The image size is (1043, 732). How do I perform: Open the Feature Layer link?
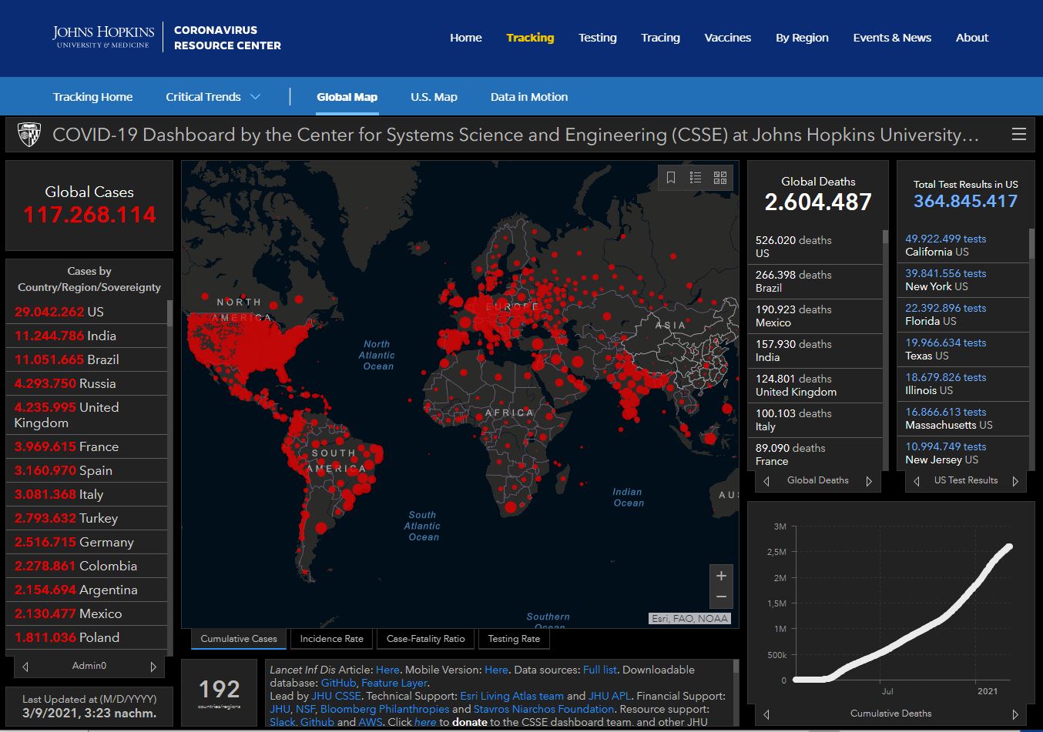[x=394, y=683]
